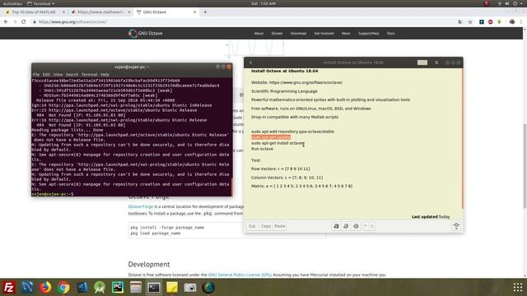Bookmark this page with star icon
Viewport: 527px width, 296px height.
[470, 22]
